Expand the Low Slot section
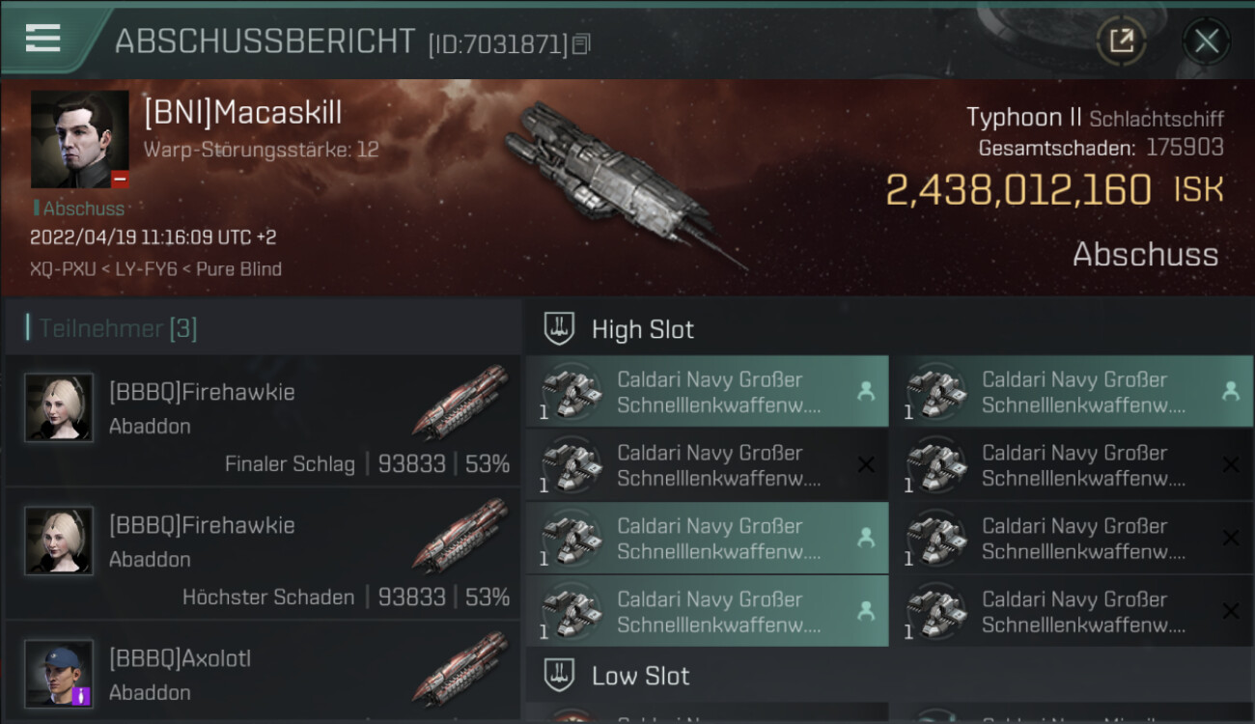 click(641, 676)
